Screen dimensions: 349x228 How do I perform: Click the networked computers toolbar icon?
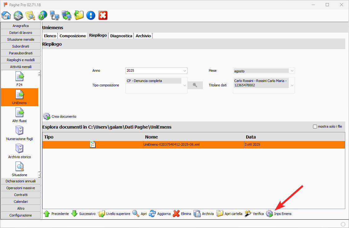pos(55,15)
